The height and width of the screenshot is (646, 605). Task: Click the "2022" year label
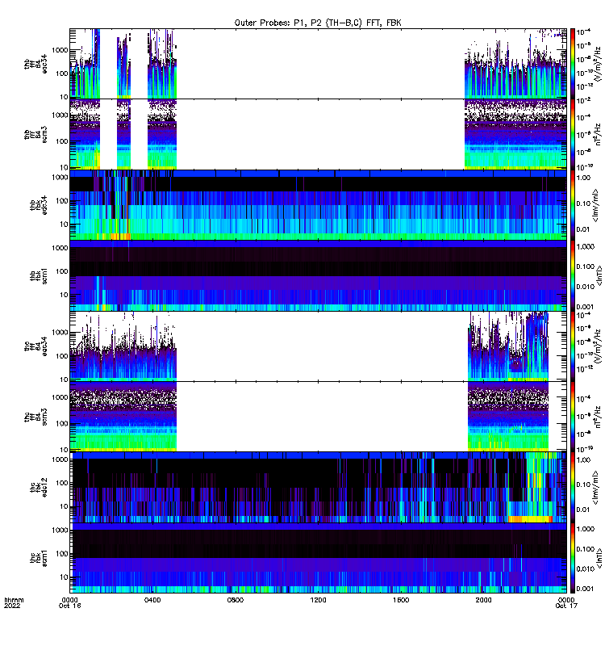click(12, 606)
